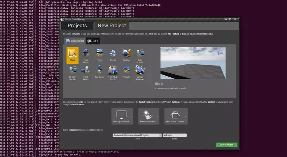Click the folder browse ellipsis button
This screenshot has height=157, width=287.
(160, 135)
